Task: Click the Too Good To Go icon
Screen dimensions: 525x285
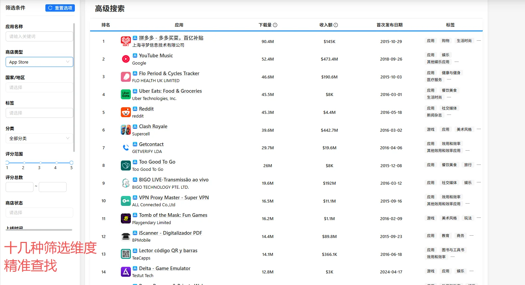Action: pos(126,166)
